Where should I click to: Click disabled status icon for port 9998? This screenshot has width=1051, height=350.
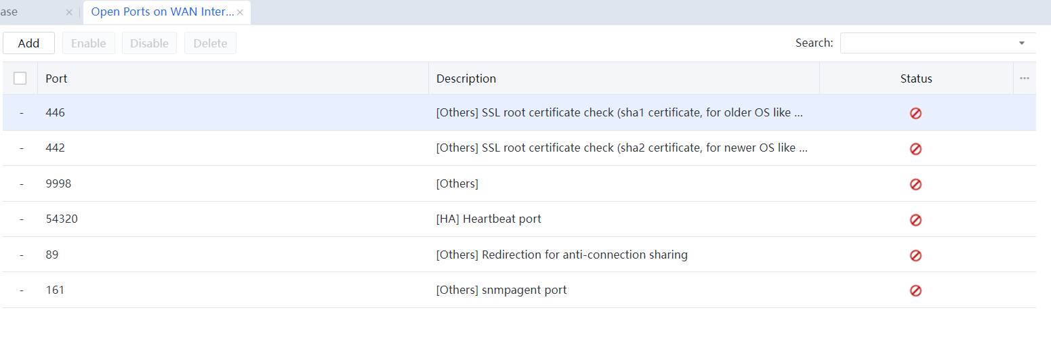[x=915, y=184]
